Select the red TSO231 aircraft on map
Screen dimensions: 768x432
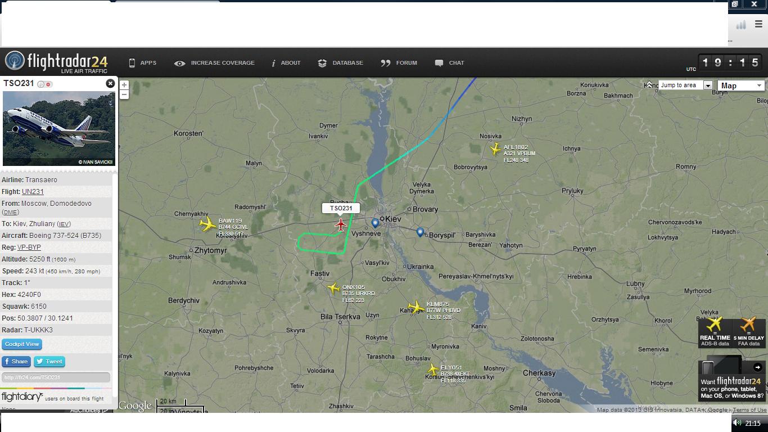[340, 225]
